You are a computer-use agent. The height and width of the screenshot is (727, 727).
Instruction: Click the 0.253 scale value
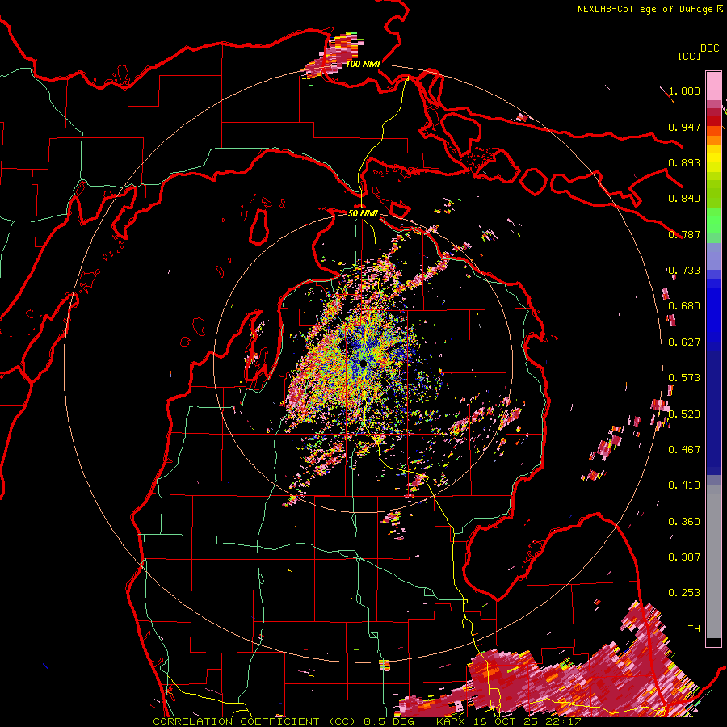[x=684, y=593]
